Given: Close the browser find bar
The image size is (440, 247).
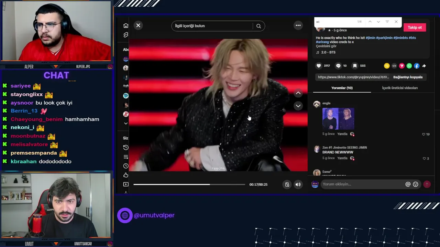Looking at the screenshot, I should click(396, 22).
